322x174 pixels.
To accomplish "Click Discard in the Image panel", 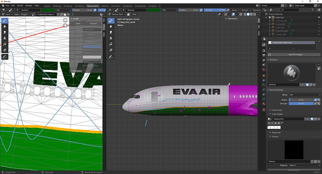I will (93, 23).
